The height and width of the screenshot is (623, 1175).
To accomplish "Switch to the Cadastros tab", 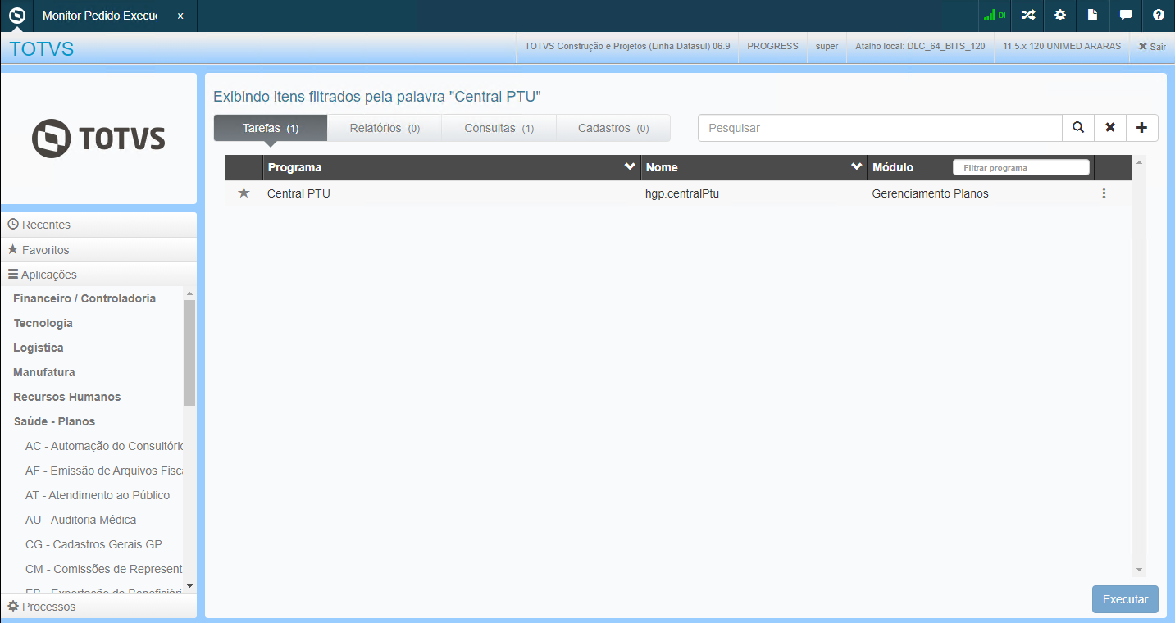I will point(613,128).
